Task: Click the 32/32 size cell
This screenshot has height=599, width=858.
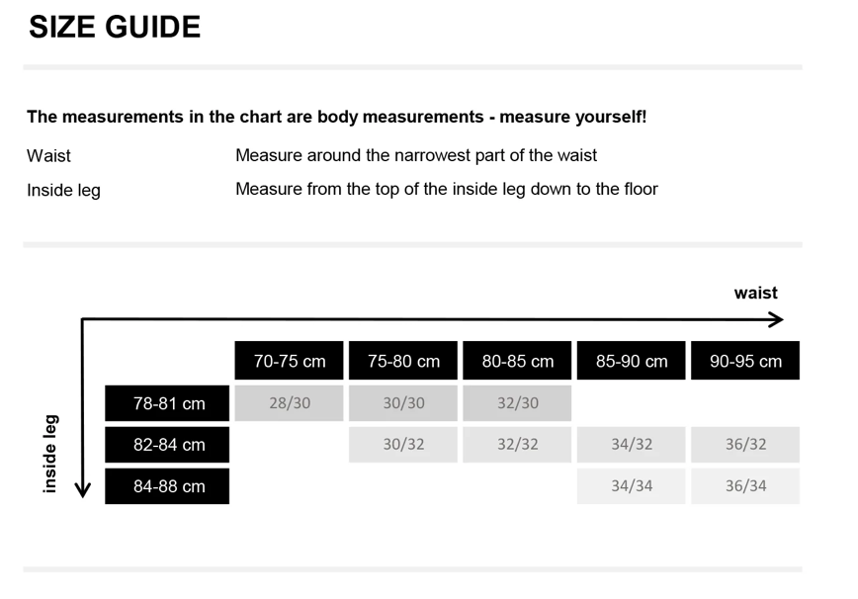Action: point(517,445)
